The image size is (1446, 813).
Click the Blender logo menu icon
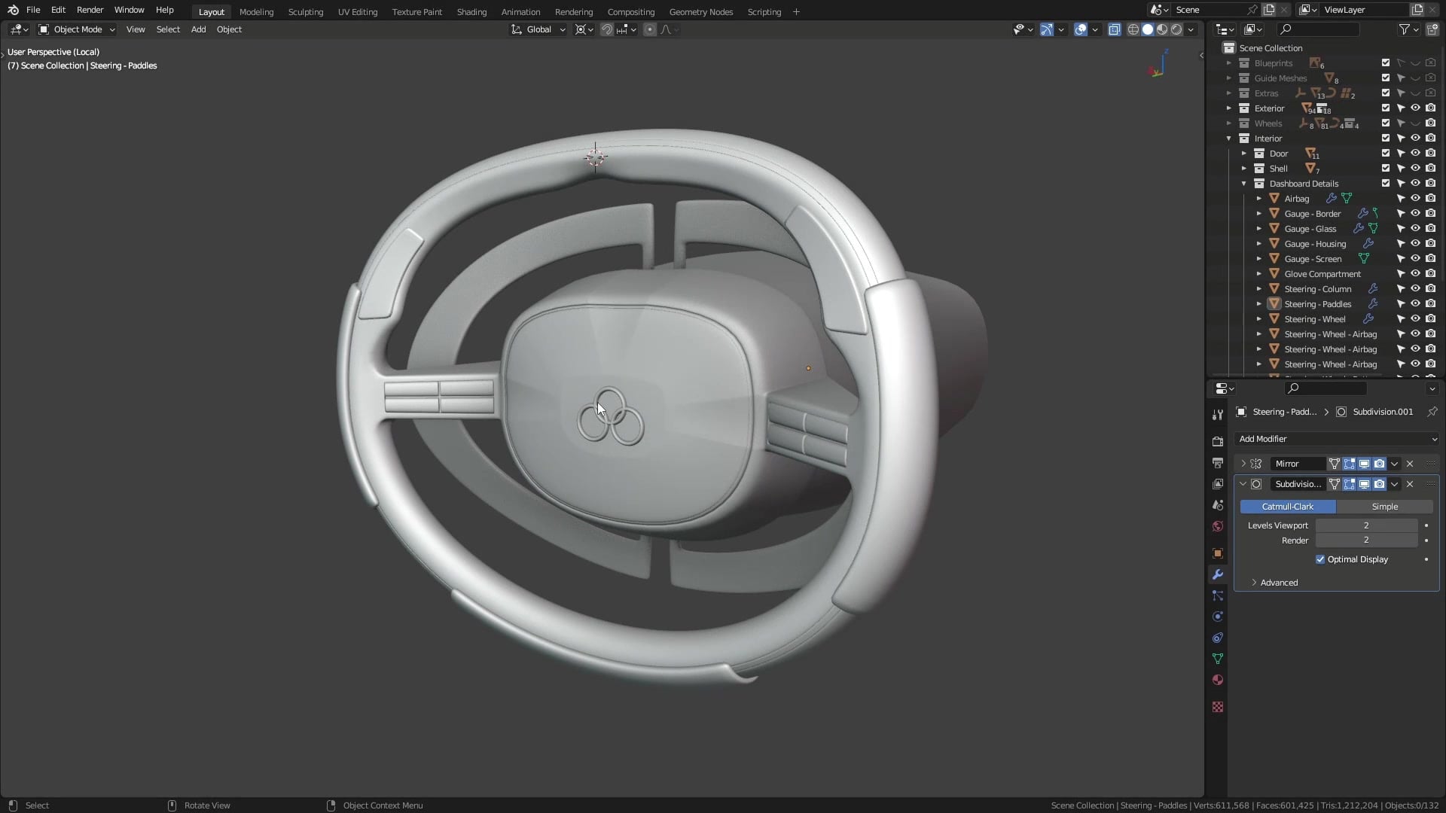[x=13, y=10]
